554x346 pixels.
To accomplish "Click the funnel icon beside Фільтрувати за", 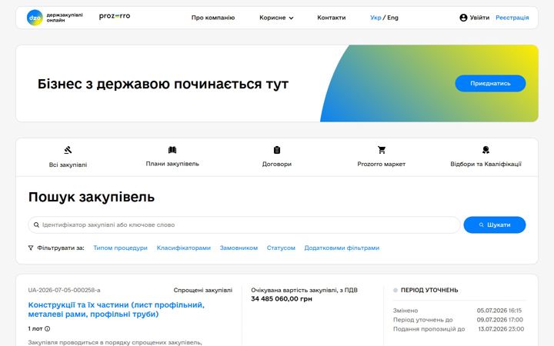I will (x=31, y=248).
